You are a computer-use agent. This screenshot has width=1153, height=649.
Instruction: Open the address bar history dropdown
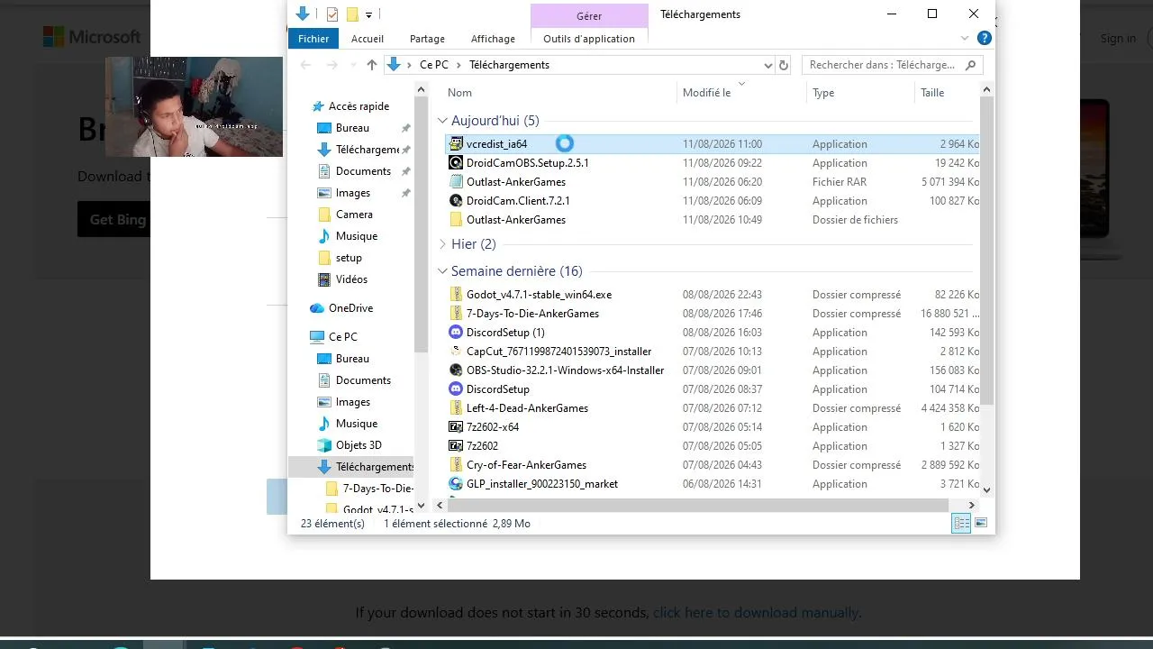(767, 65)
